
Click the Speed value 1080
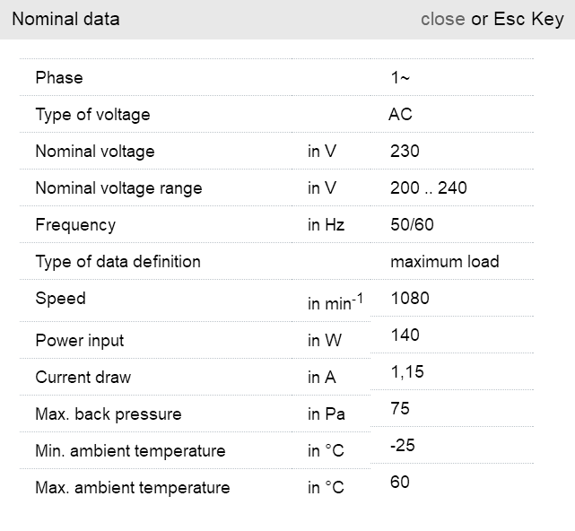410,299
